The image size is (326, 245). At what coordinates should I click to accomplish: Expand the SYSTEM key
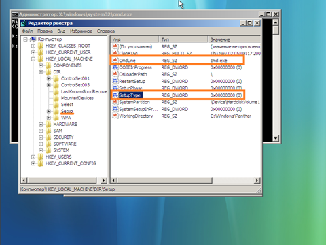(41, 150)
